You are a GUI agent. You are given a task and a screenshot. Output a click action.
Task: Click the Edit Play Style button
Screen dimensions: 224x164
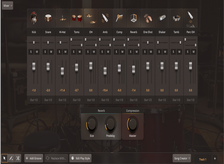(81, 158)
